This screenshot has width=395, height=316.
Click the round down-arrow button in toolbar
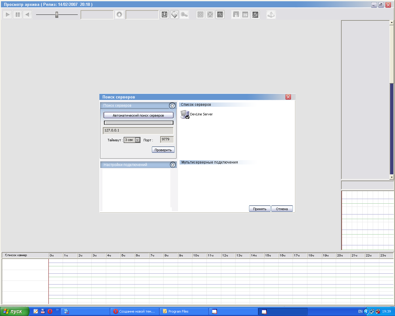coord(119,15)
